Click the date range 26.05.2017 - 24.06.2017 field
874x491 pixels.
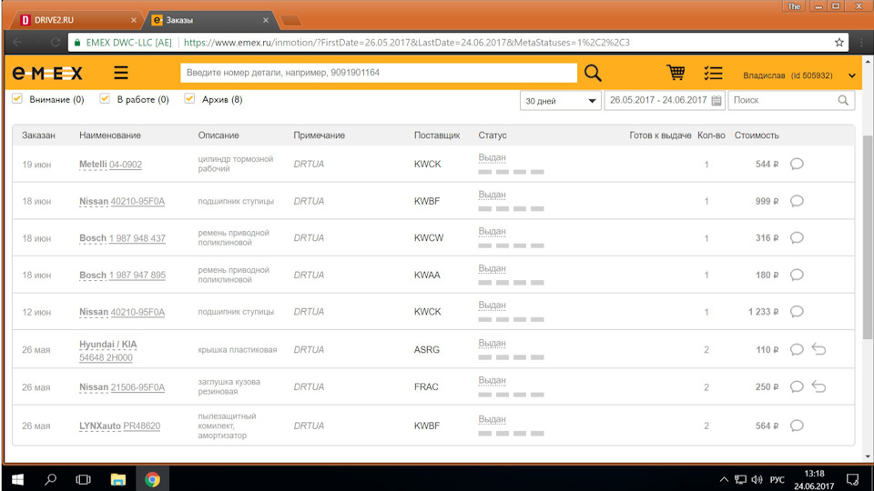[665, 100]
